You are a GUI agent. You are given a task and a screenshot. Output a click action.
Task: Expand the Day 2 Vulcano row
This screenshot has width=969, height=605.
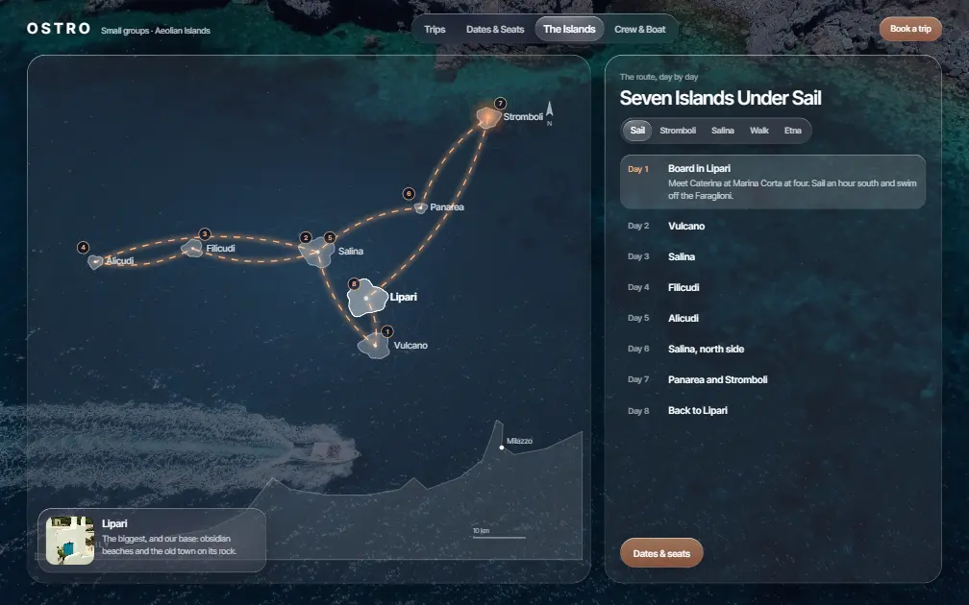(773, 226)
